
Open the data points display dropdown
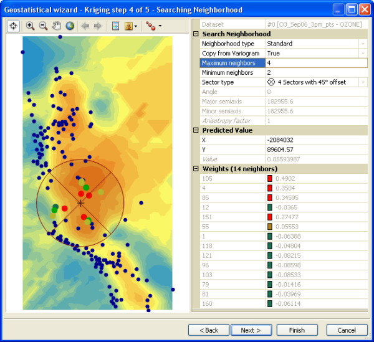click(x=153, y=26)
